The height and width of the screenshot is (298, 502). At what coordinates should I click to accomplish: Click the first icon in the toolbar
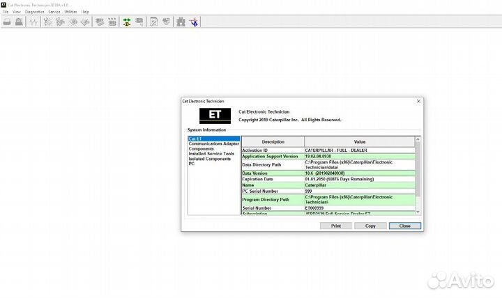(7, 22)
